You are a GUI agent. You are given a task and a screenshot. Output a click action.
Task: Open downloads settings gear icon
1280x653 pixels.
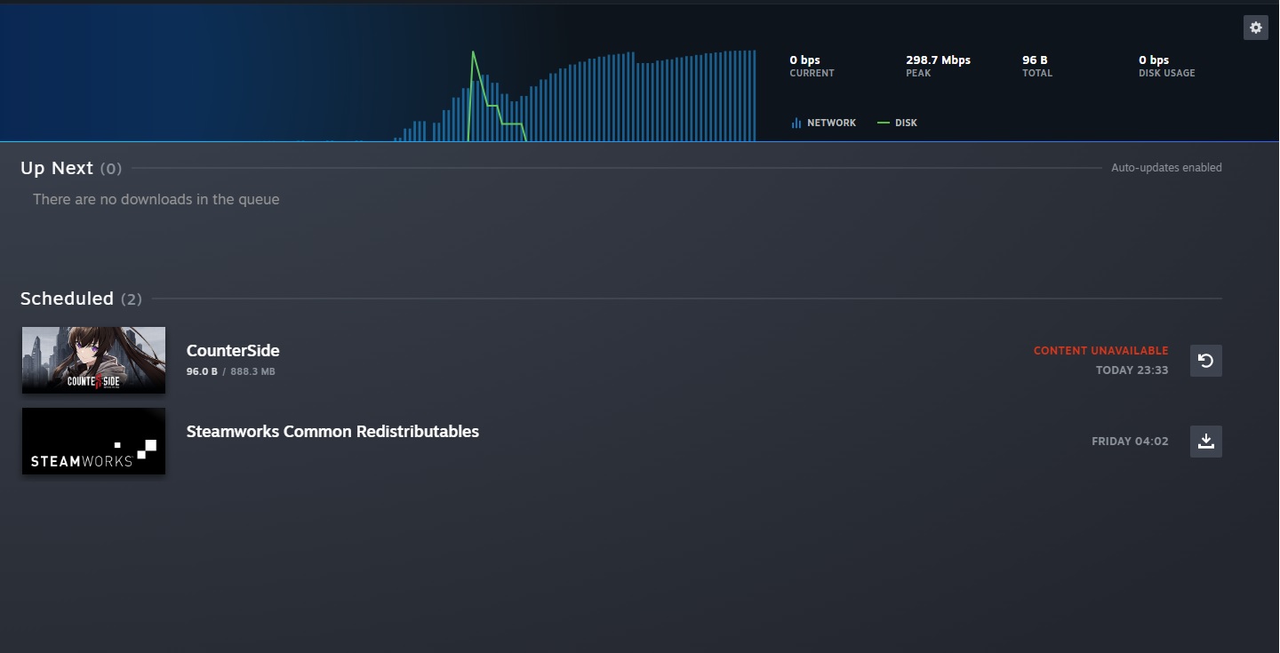point(1255,28)
